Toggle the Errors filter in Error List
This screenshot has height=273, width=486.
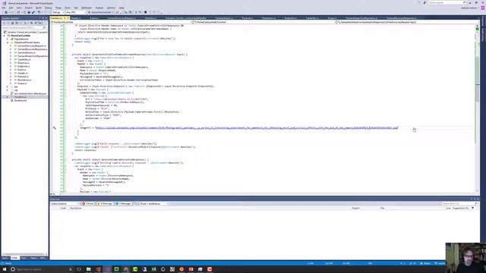point(88,204)
